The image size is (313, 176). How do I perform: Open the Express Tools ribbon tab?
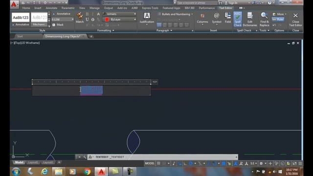(x=150, y=8)
